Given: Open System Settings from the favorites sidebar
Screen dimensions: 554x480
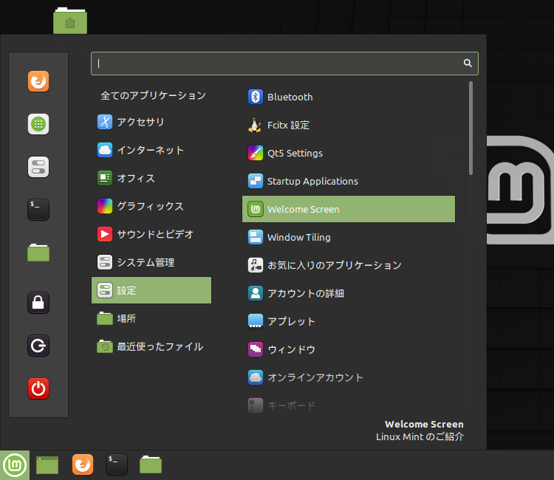Looking at the screenshot, I should click(38, 167).
